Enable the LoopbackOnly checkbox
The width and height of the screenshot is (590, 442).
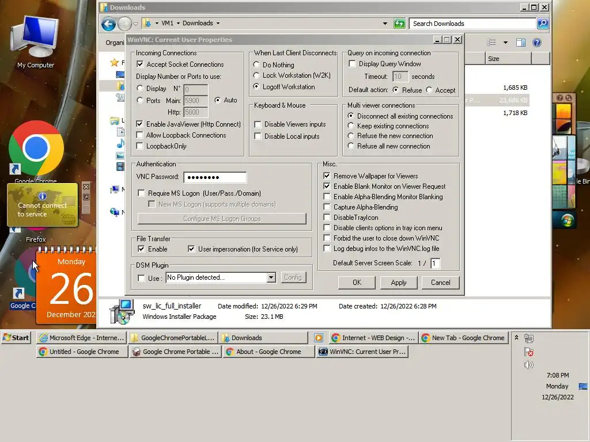(140, 146)
